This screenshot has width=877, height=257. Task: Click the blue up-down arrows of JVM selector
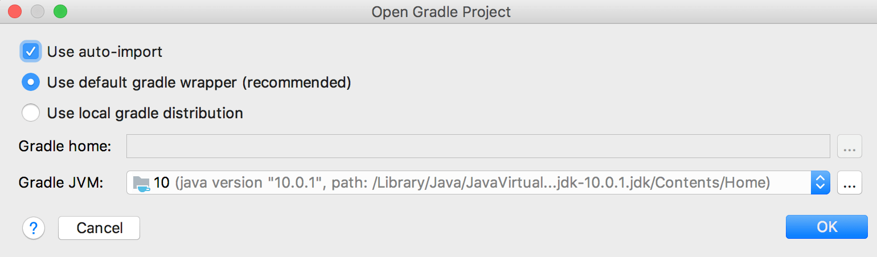821,183
